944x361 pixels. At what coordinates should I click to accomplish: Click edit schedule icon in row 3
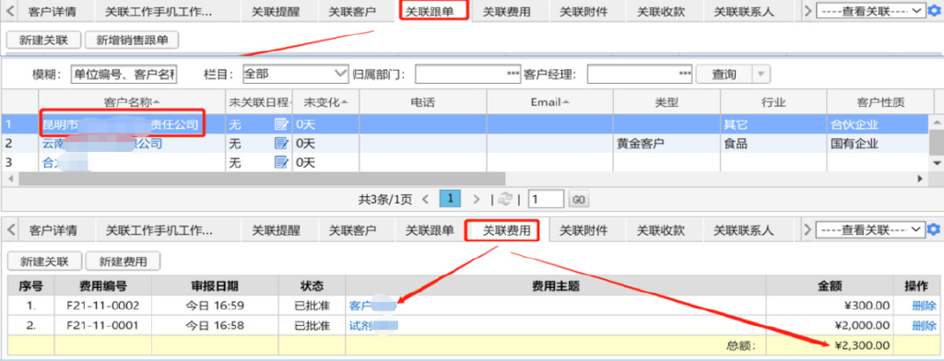point(281,162)
